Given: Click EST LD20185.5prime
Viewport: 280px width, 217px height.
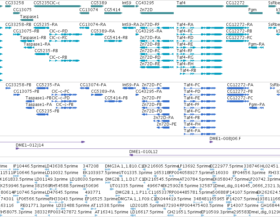Looking at the screenshot, I should [x=147, y=206].
